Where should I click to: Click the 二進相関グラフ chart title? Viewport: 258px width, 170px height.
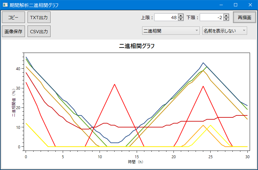click(x=137, y=46)
